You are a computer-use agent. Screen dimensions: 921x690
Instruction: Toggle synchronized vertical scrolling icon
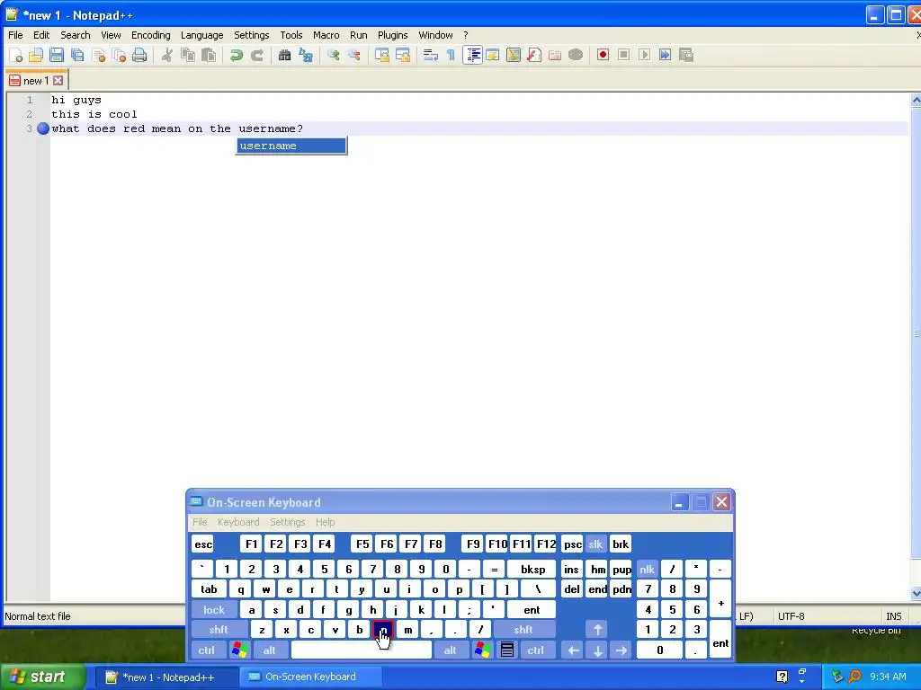click(x=382, y=55)
